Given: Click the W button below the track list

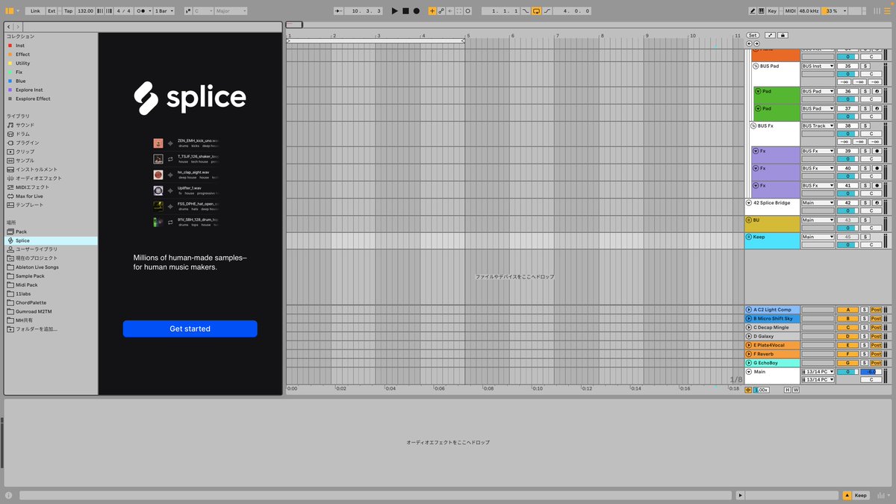Looking at the screenshot, I should [x=796, y=390].
